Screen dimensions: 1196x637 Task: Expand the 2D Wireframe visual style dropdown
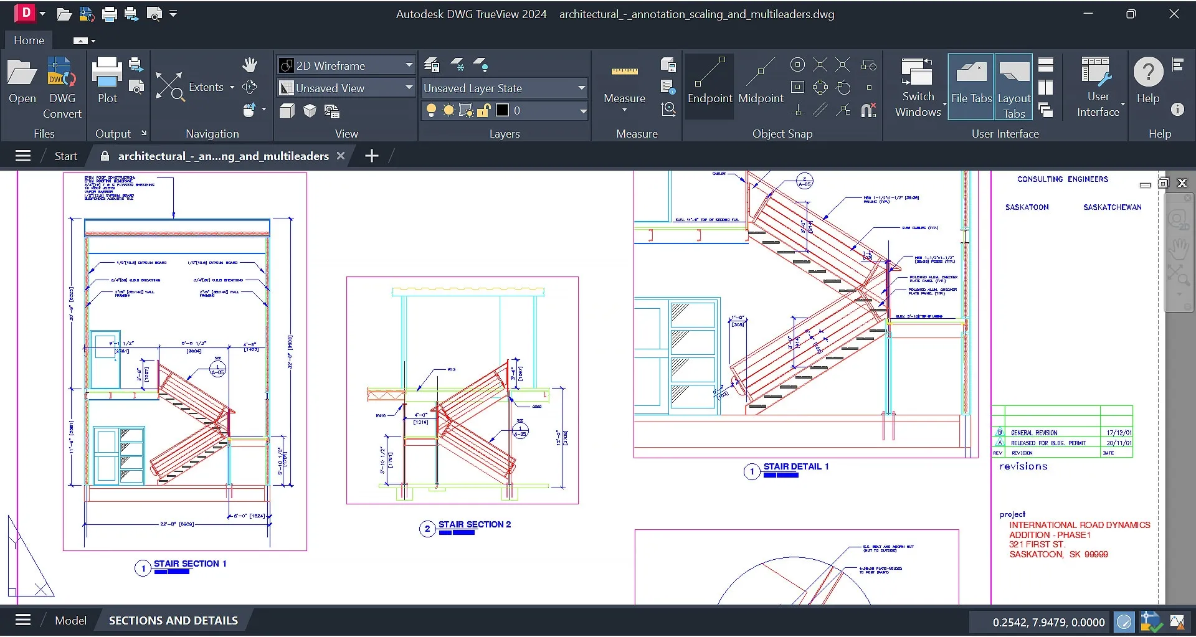[x=408, y=65]
